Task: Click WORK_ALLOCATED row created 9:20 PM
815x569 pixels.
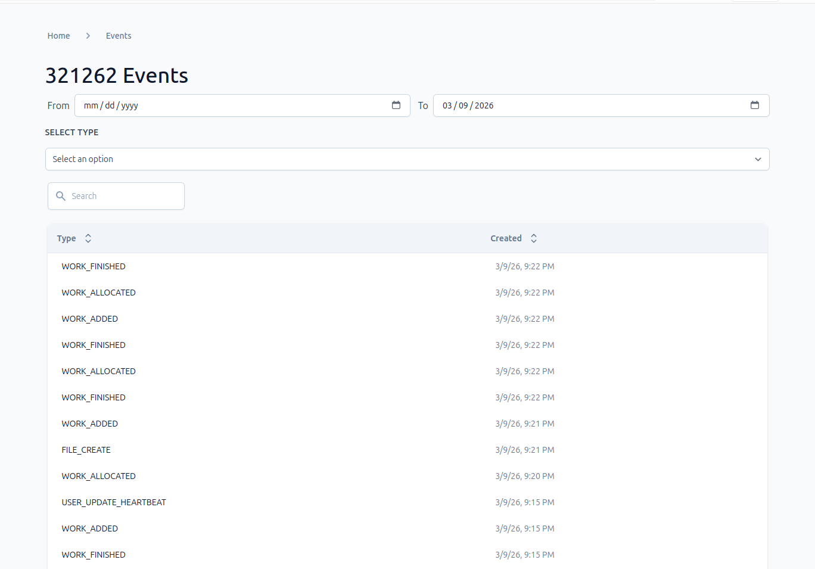Action: pos(407,476)
